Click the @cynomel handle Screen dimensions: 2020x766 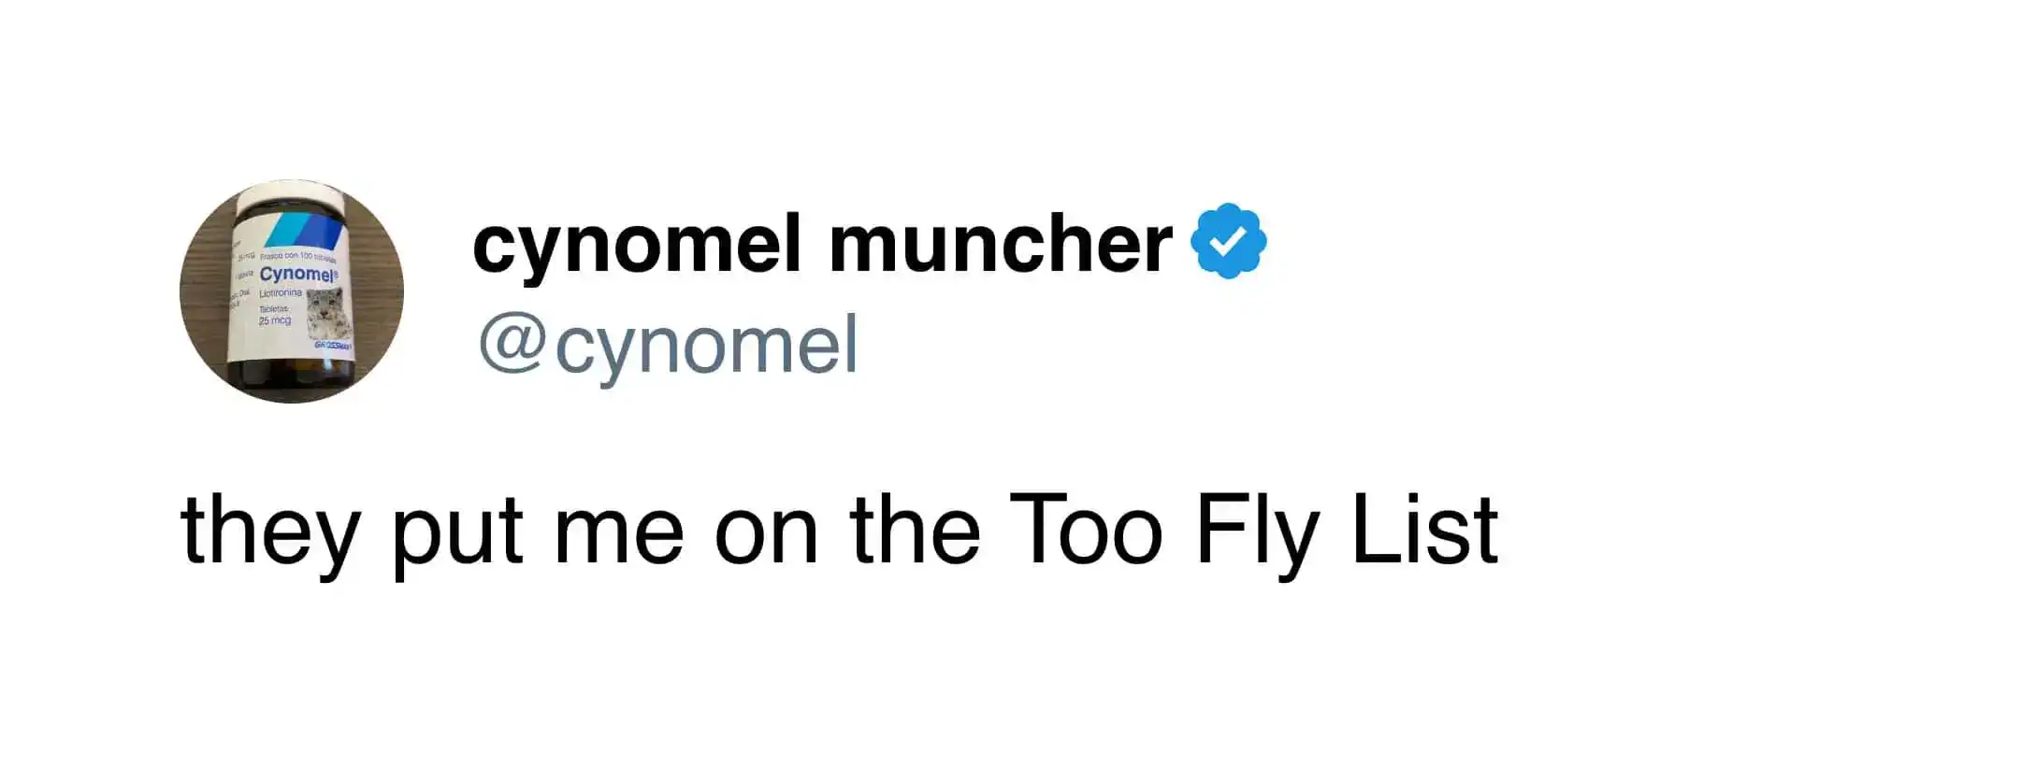click(x=668, y=346)
